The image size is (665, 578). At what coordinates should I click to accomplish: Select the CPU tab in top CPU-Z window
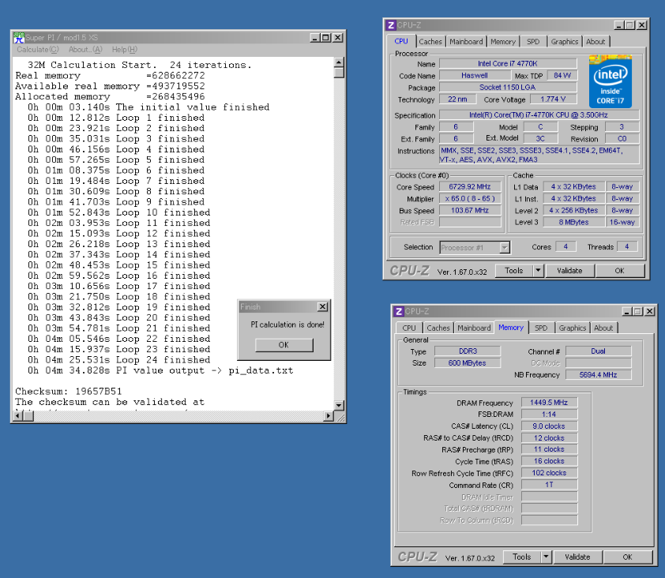coord(401,41)
